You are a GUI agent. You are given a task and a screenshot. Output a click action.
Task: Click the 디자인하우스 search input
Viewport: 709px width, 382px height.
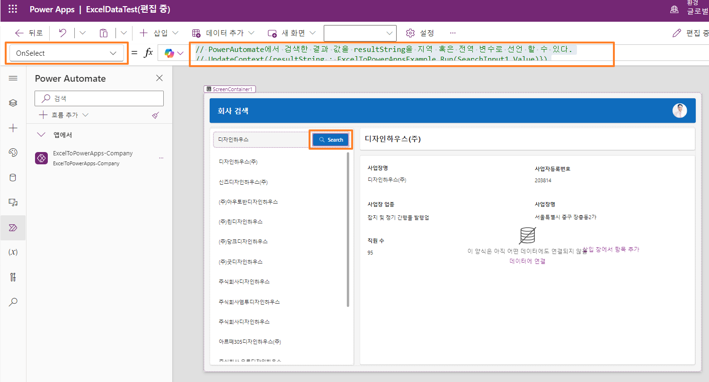click(262, 140)
